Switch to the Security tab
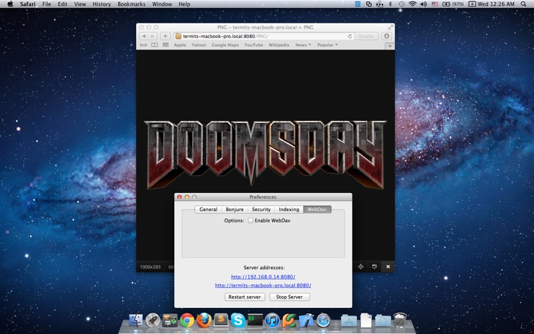The image size is (534, 334). [261, 209]
